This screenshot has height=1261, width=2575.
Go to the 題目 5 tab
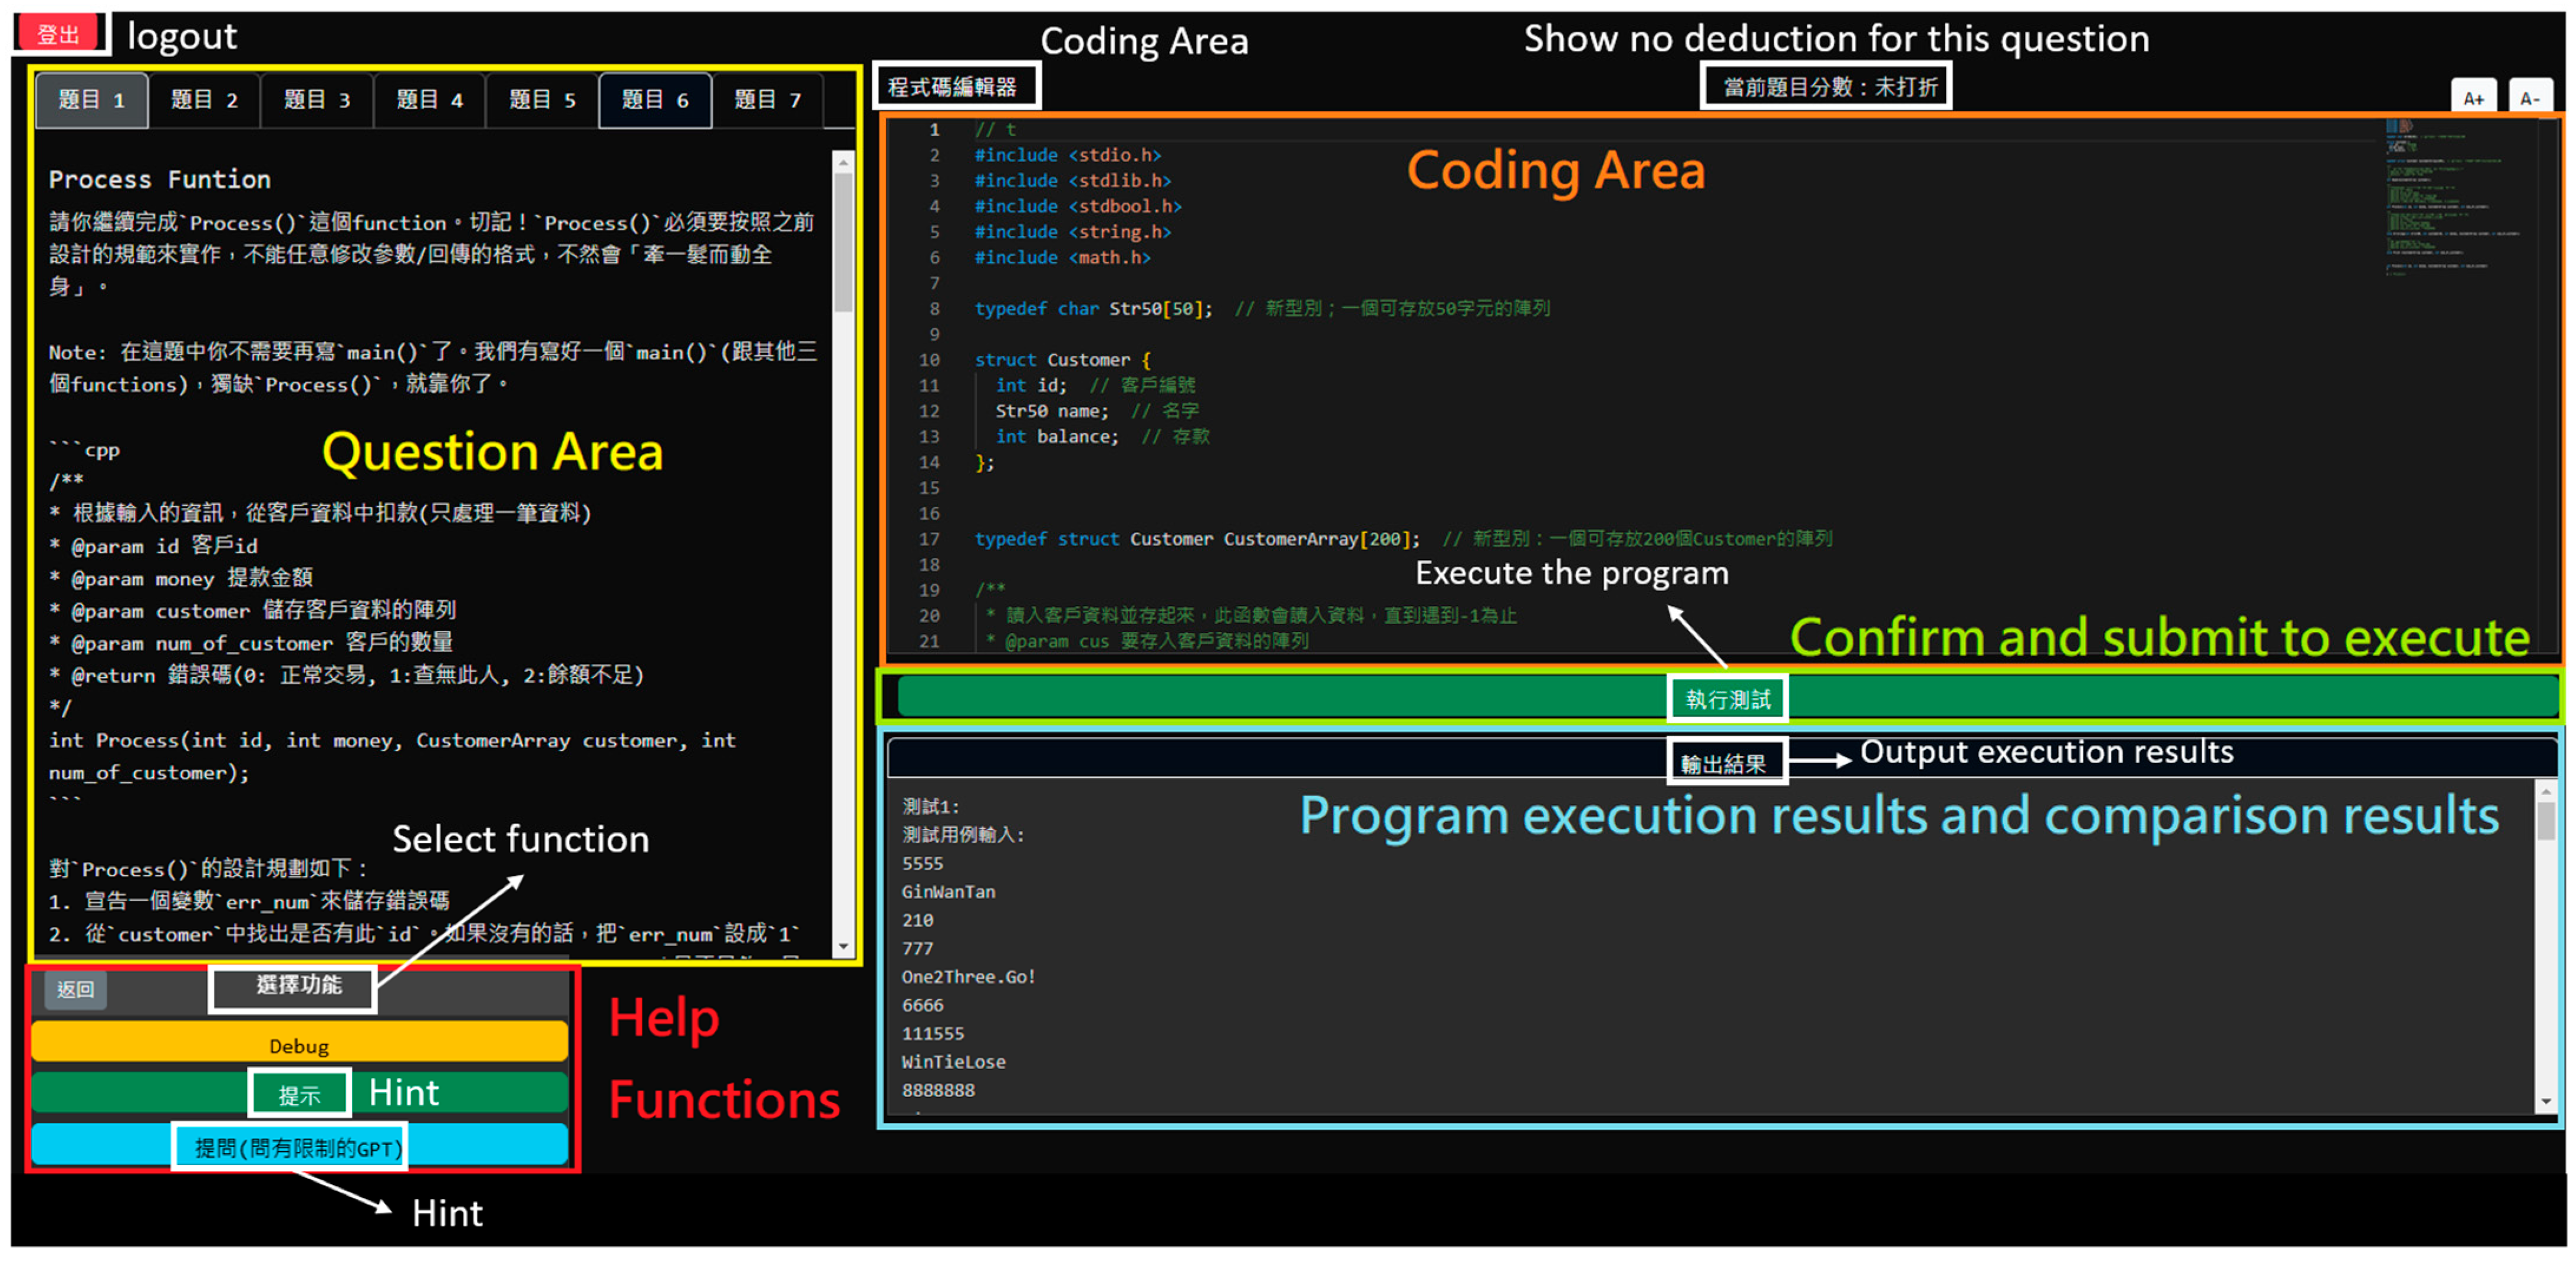[x=543, y=100]
